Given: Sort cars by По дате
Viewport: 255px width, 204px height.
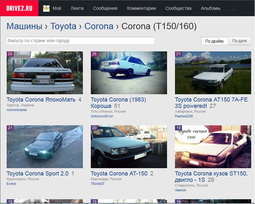Looking at the screenshot, I should [239, 41].
